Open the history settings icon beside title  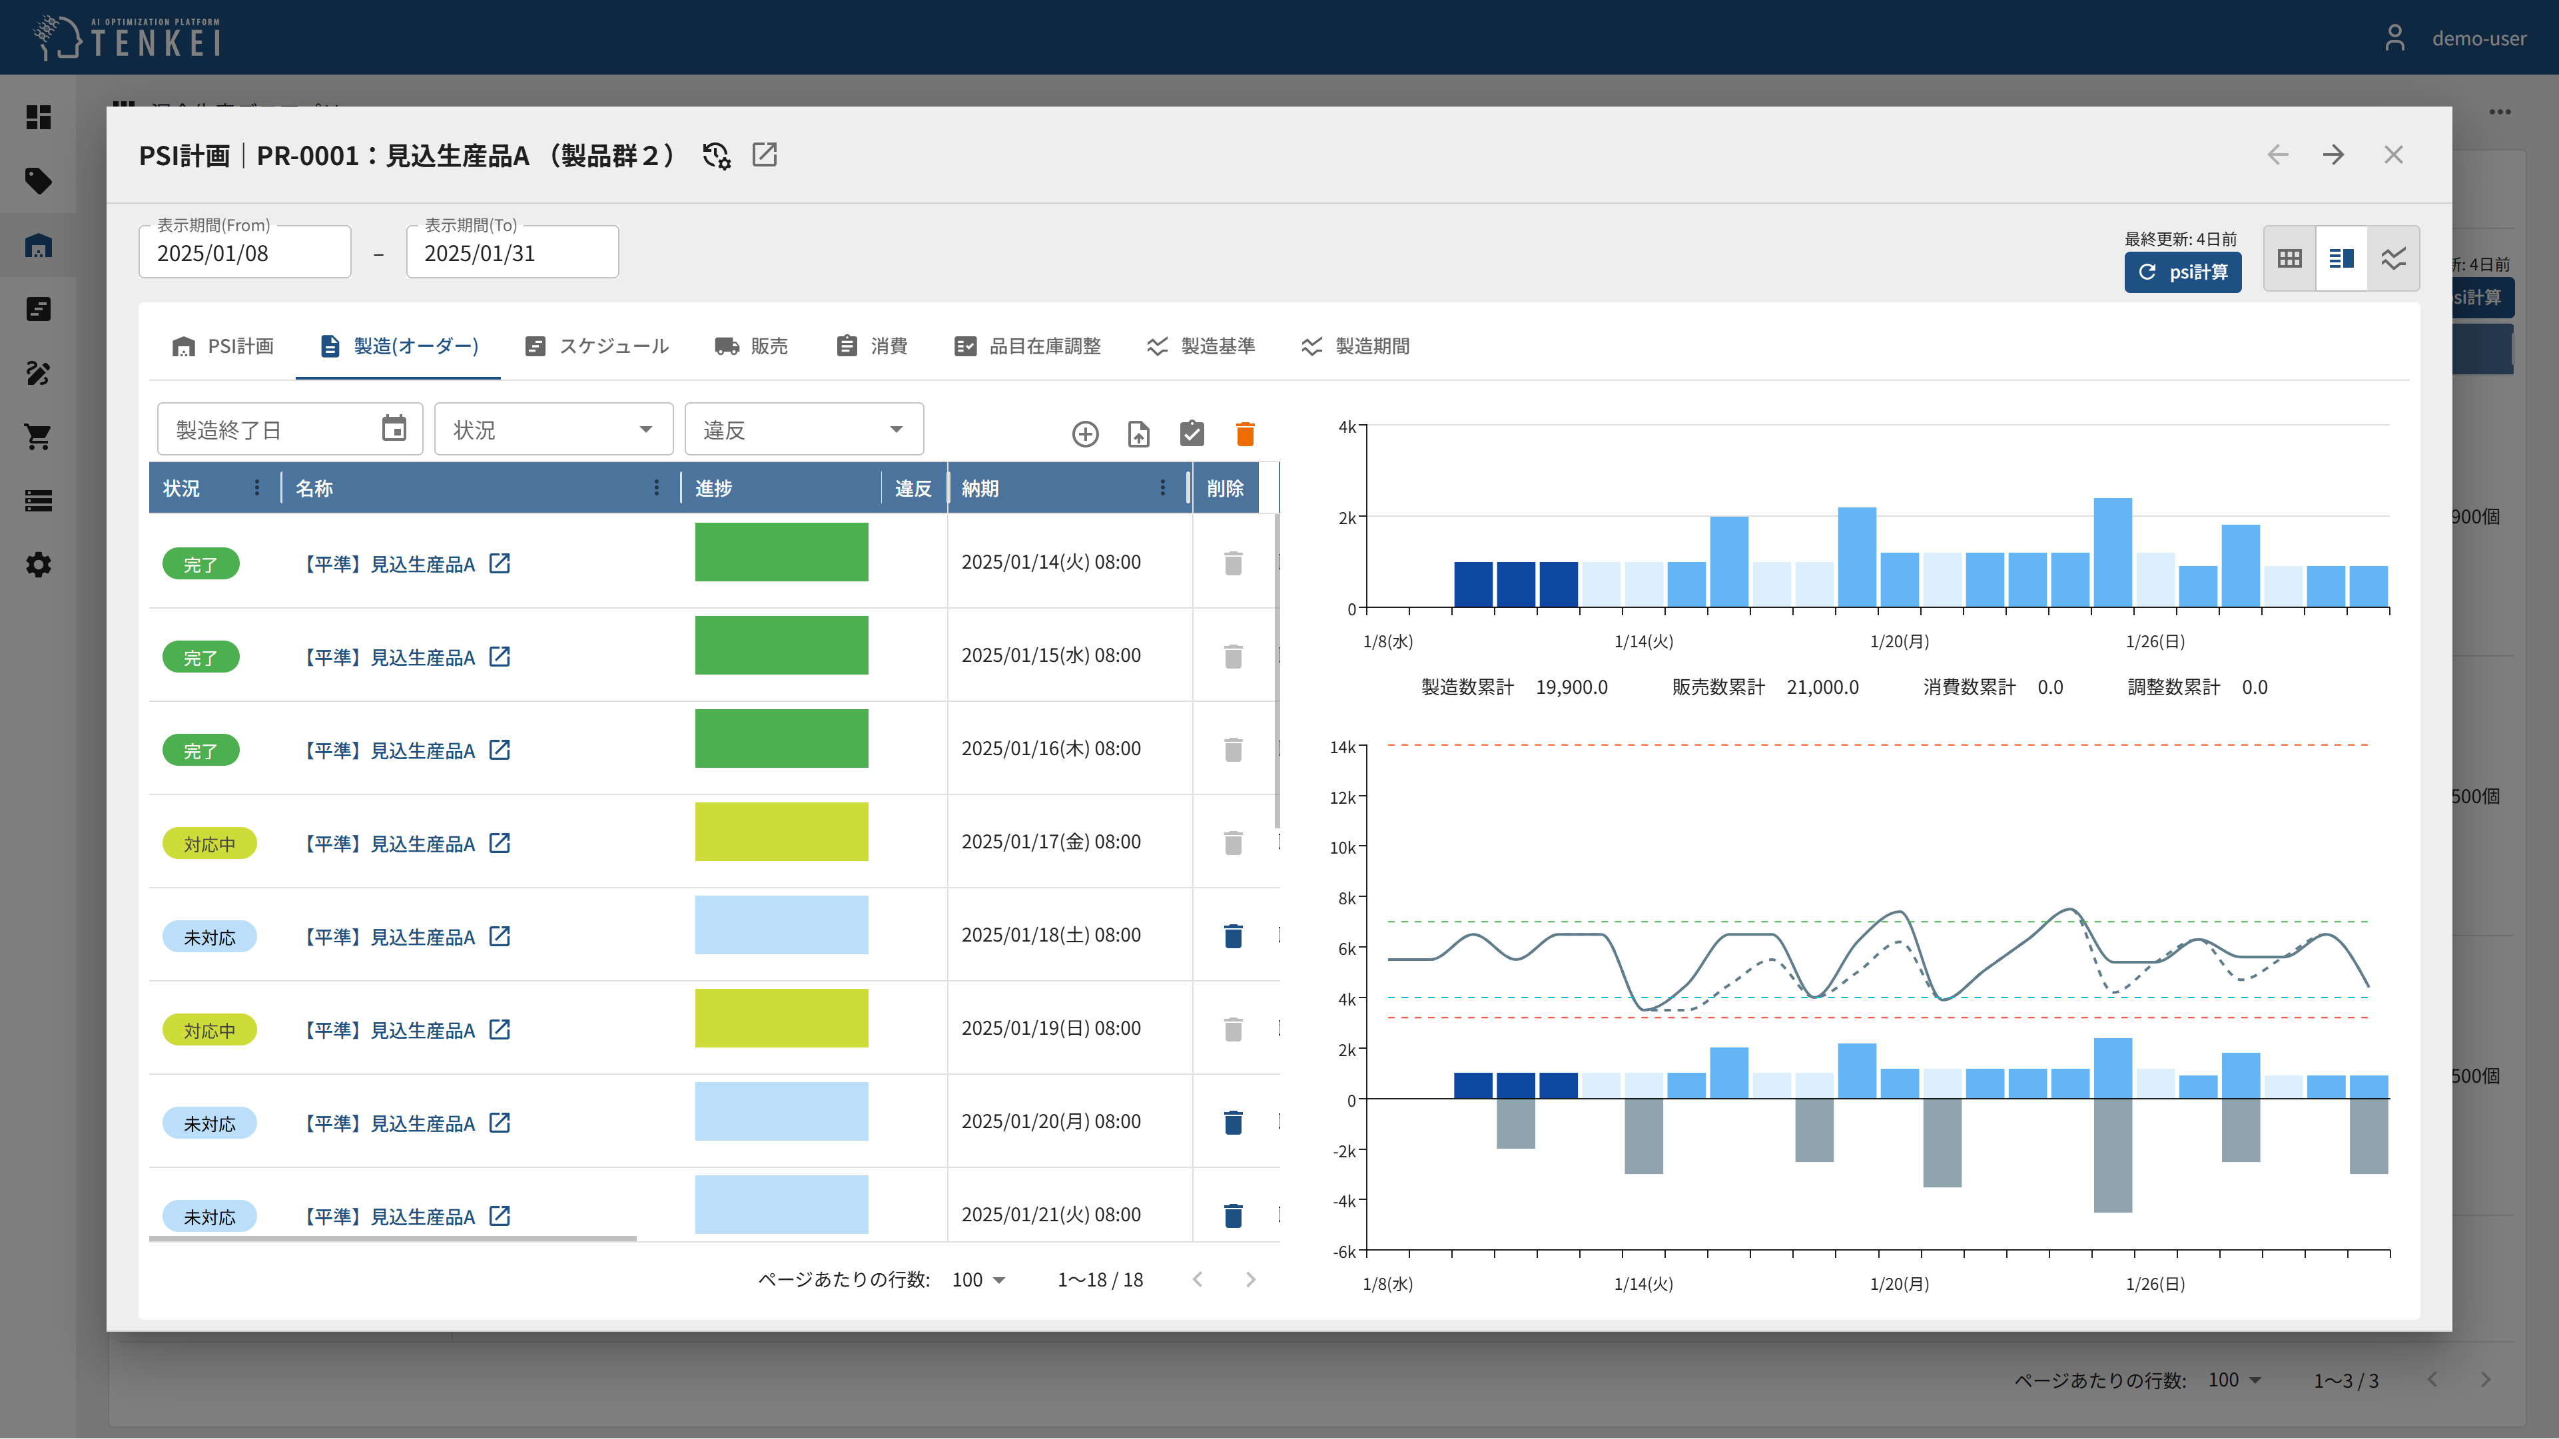(716, 156)
